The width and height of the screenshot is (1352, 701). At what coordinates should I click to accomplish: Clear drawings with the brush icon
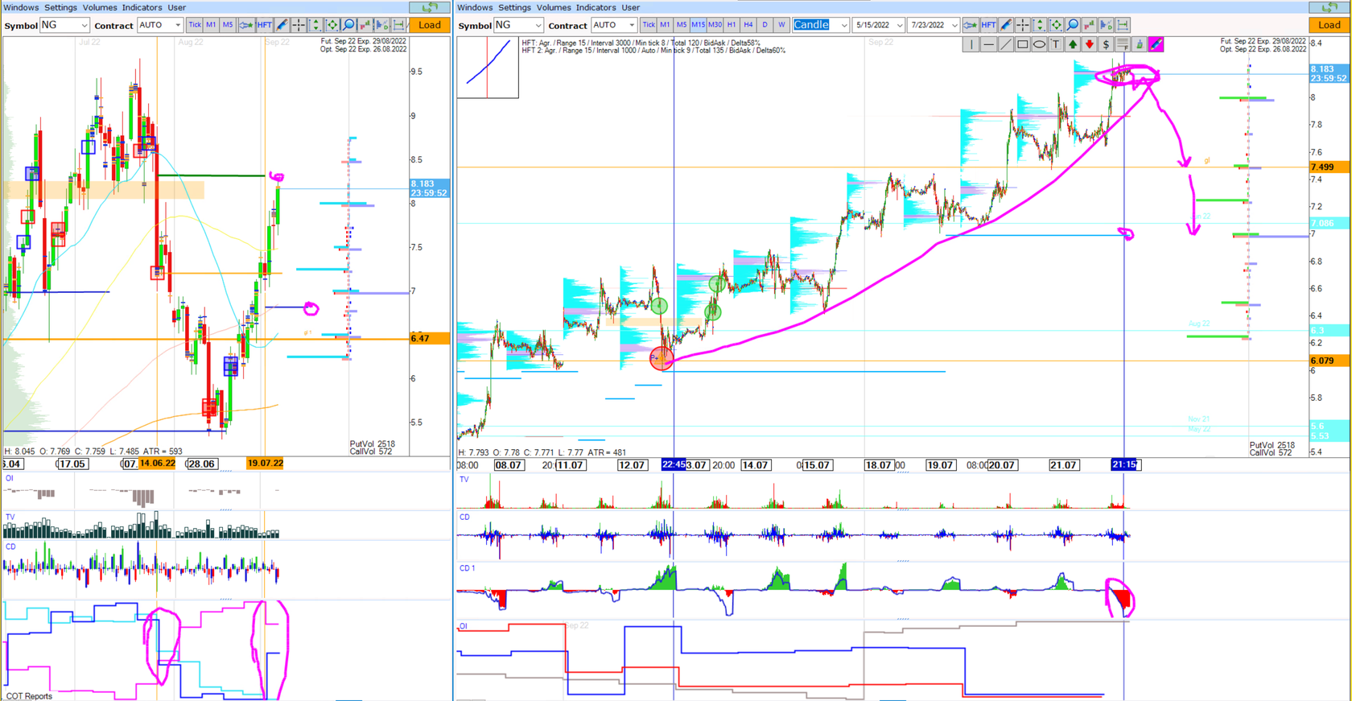pyautogui.click(x=1140, y=44)
